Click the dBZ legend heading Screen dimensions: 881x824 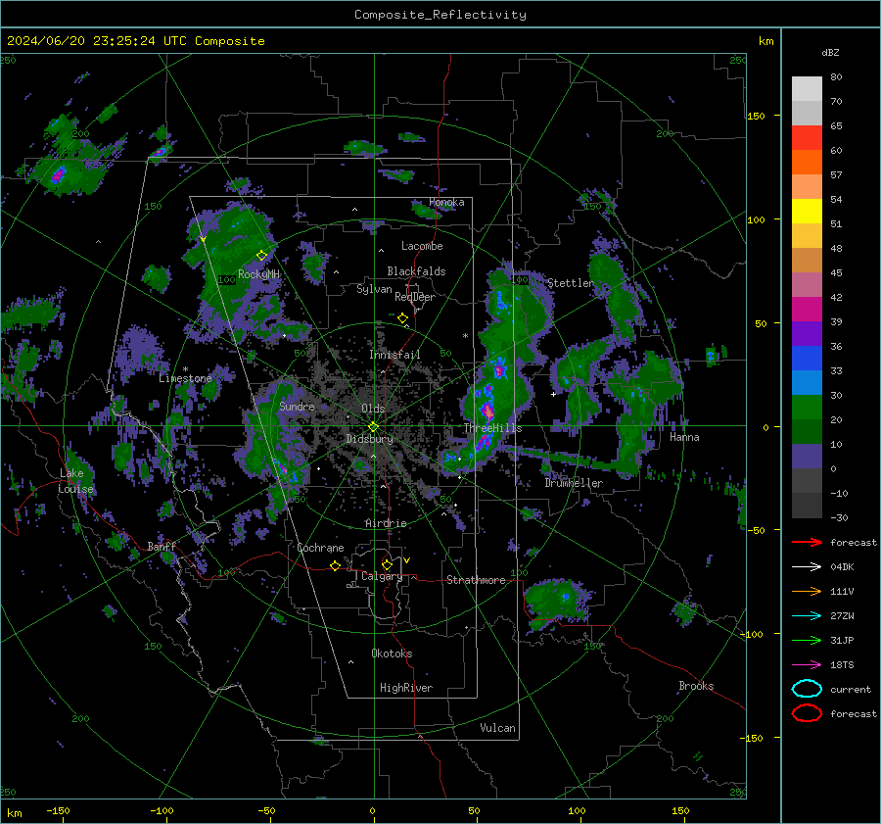[x=830, y=52]
